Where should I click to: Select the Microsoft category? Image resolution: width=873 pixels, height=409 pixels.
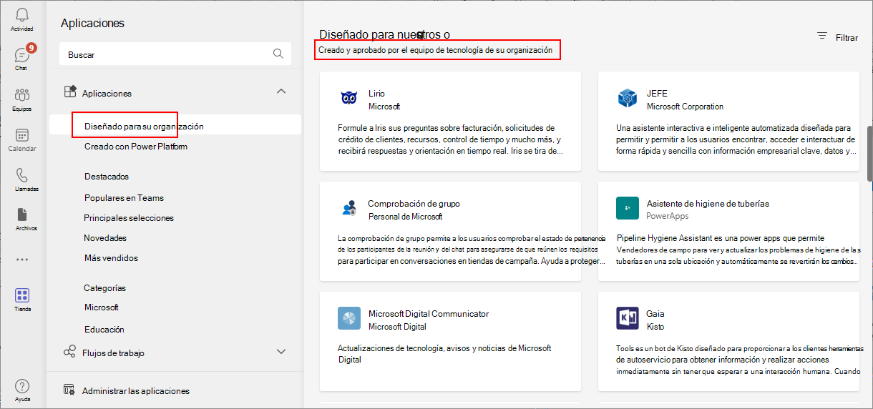click(101, 307)
